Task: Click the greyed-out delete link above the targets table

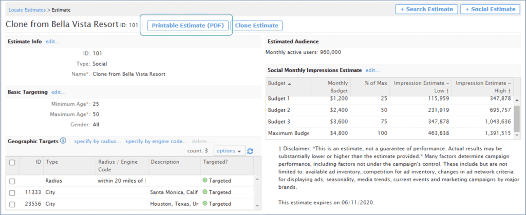Action: click(x=201, y=141)
